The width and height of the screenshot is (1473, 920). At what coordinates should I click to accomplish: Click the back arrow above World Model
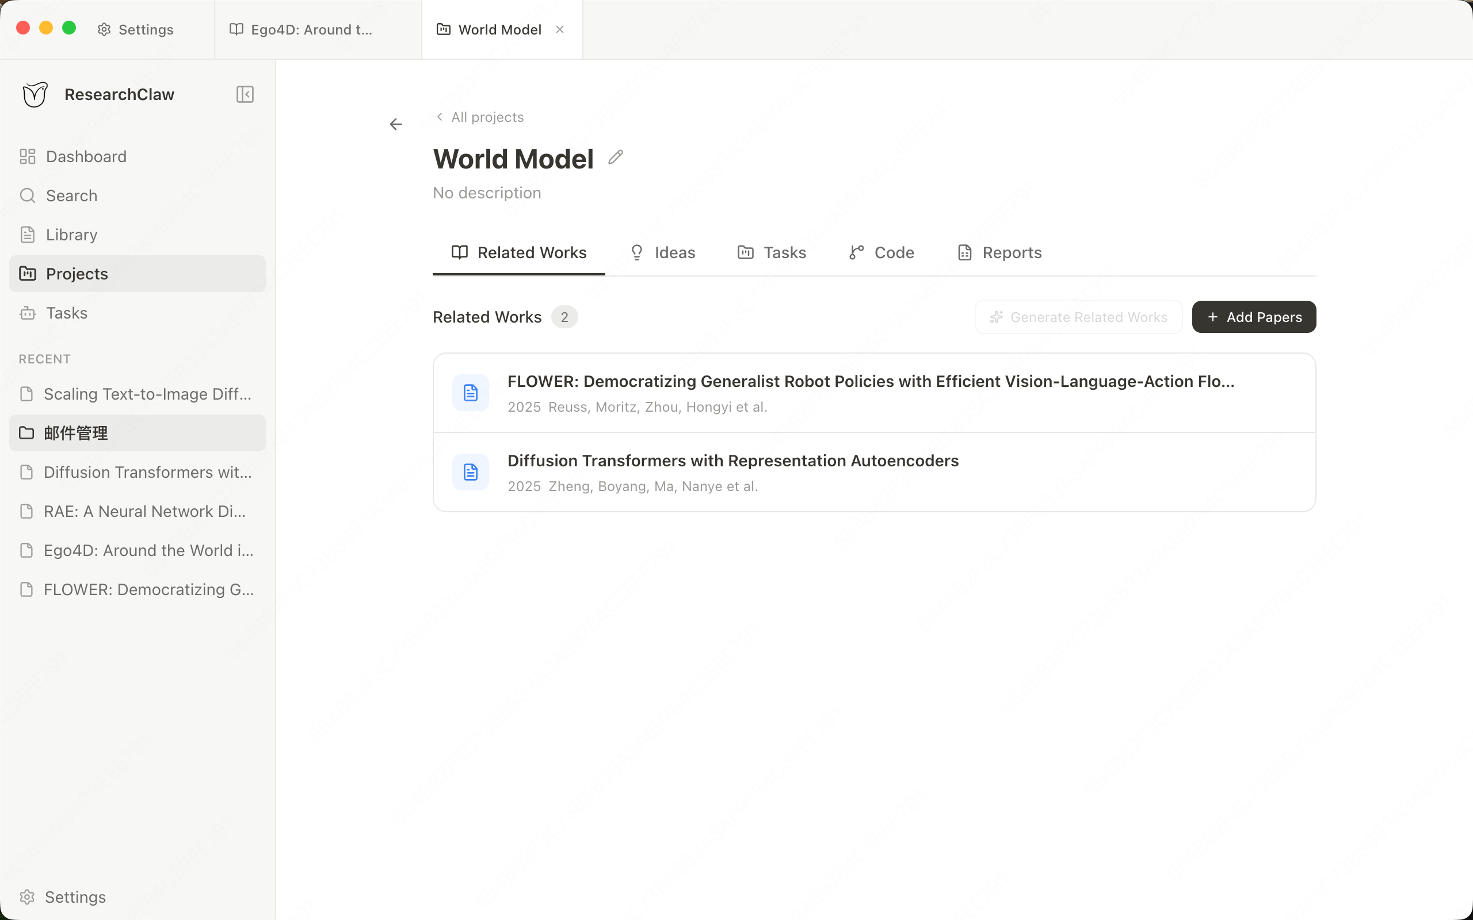[396, 124]
